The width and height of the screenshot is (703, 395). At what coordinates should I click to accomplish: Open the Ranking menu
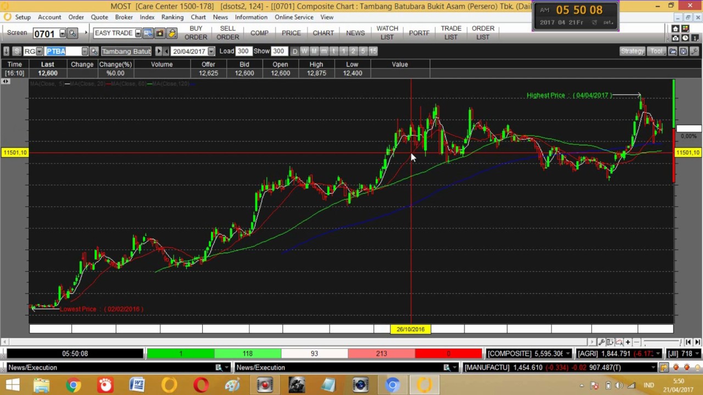[x=172, y=17]
